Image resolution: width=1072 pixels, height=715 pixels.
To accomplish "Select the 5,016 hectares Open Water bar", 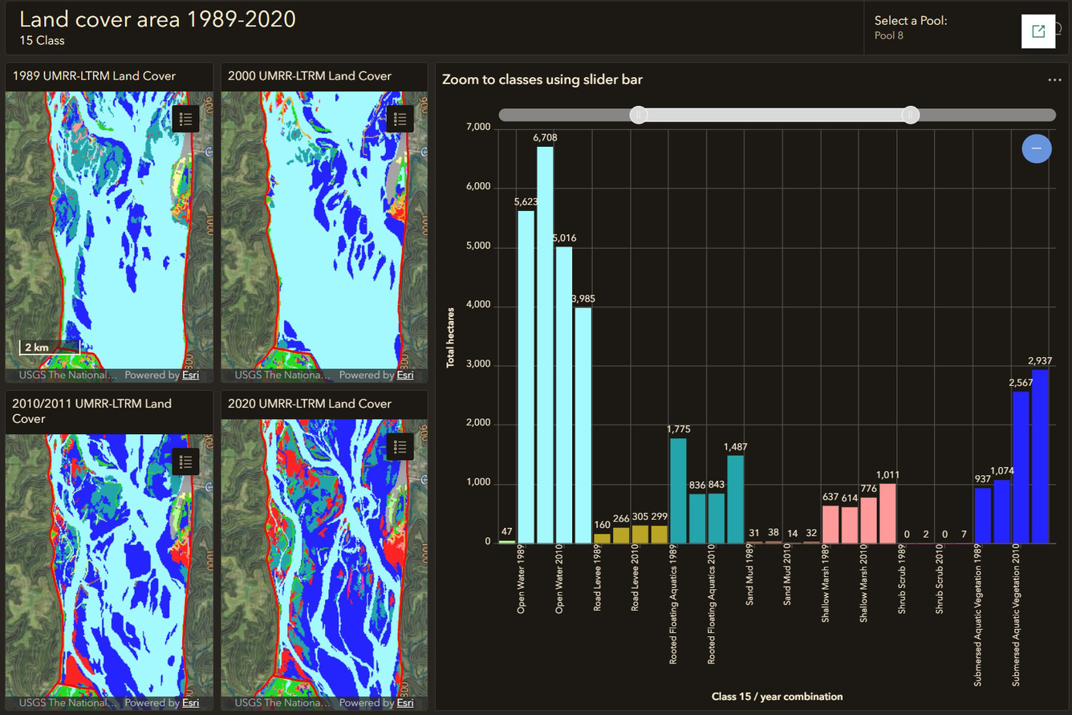I will click(x=564, y=395).
